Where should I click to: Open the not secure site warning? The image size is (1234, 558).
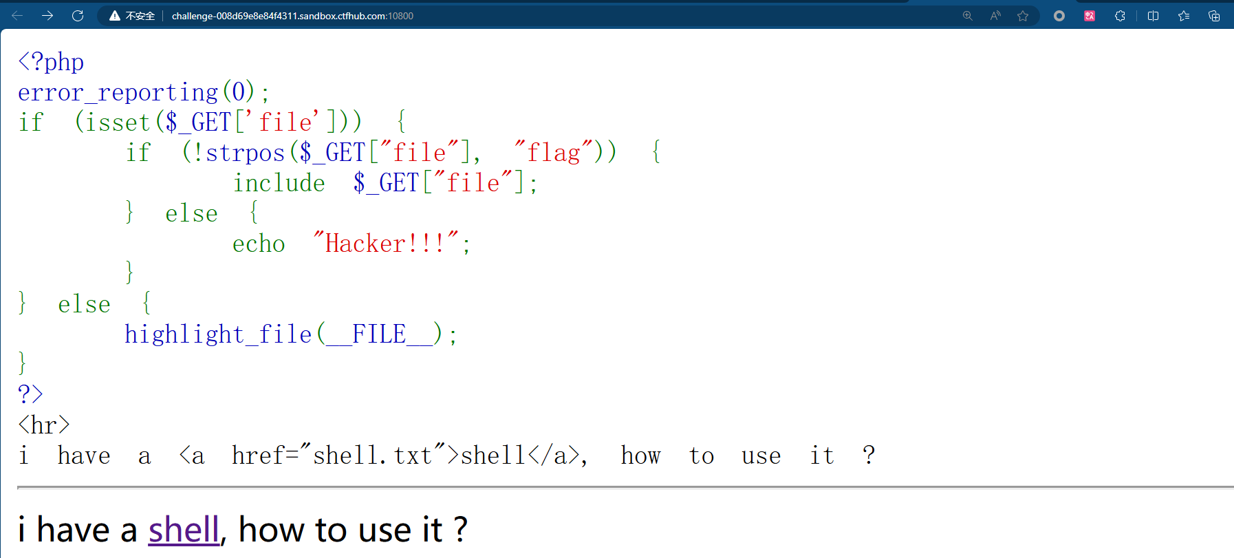tap(132, 16)
